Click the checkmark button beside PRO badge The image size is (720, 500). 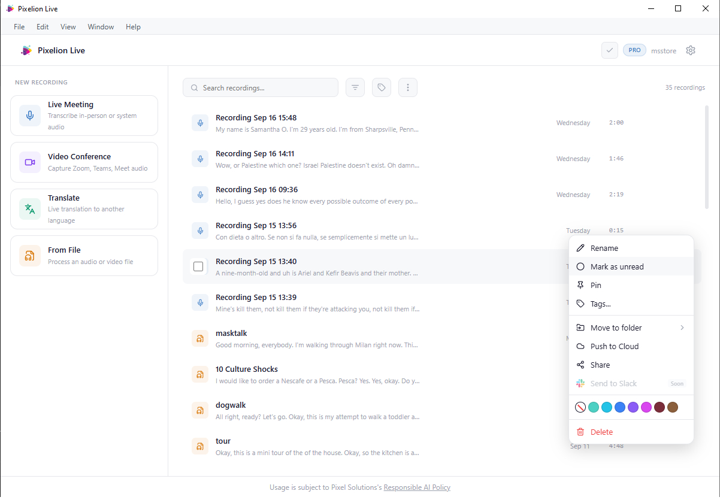(610, 50)
